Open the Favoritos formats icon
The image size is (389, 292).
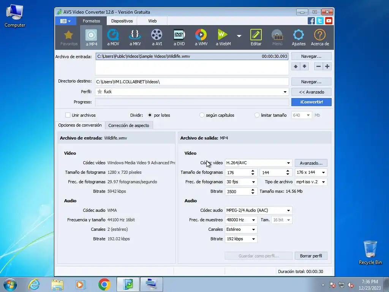(x=69, y=38)
